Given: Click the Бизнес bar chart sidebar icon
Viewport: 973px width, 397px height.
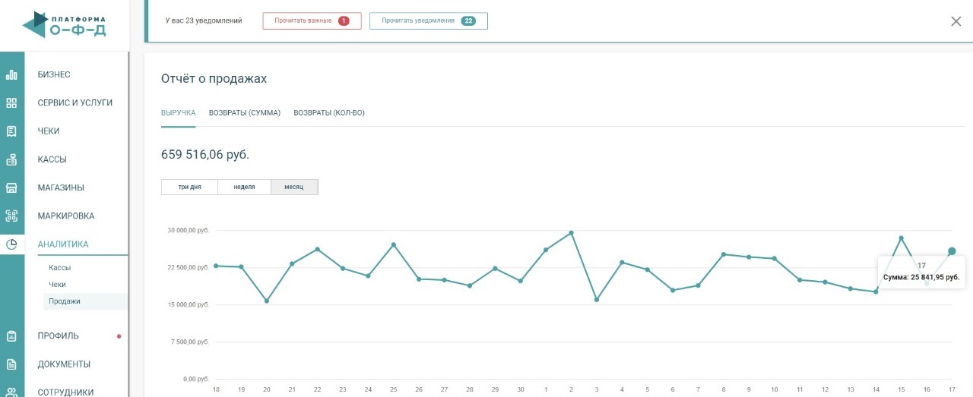Looking at the screenshot, I should coord(11,74).
